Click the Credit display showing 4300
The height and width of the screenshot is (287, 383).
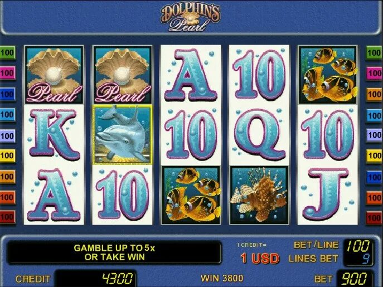96,279
